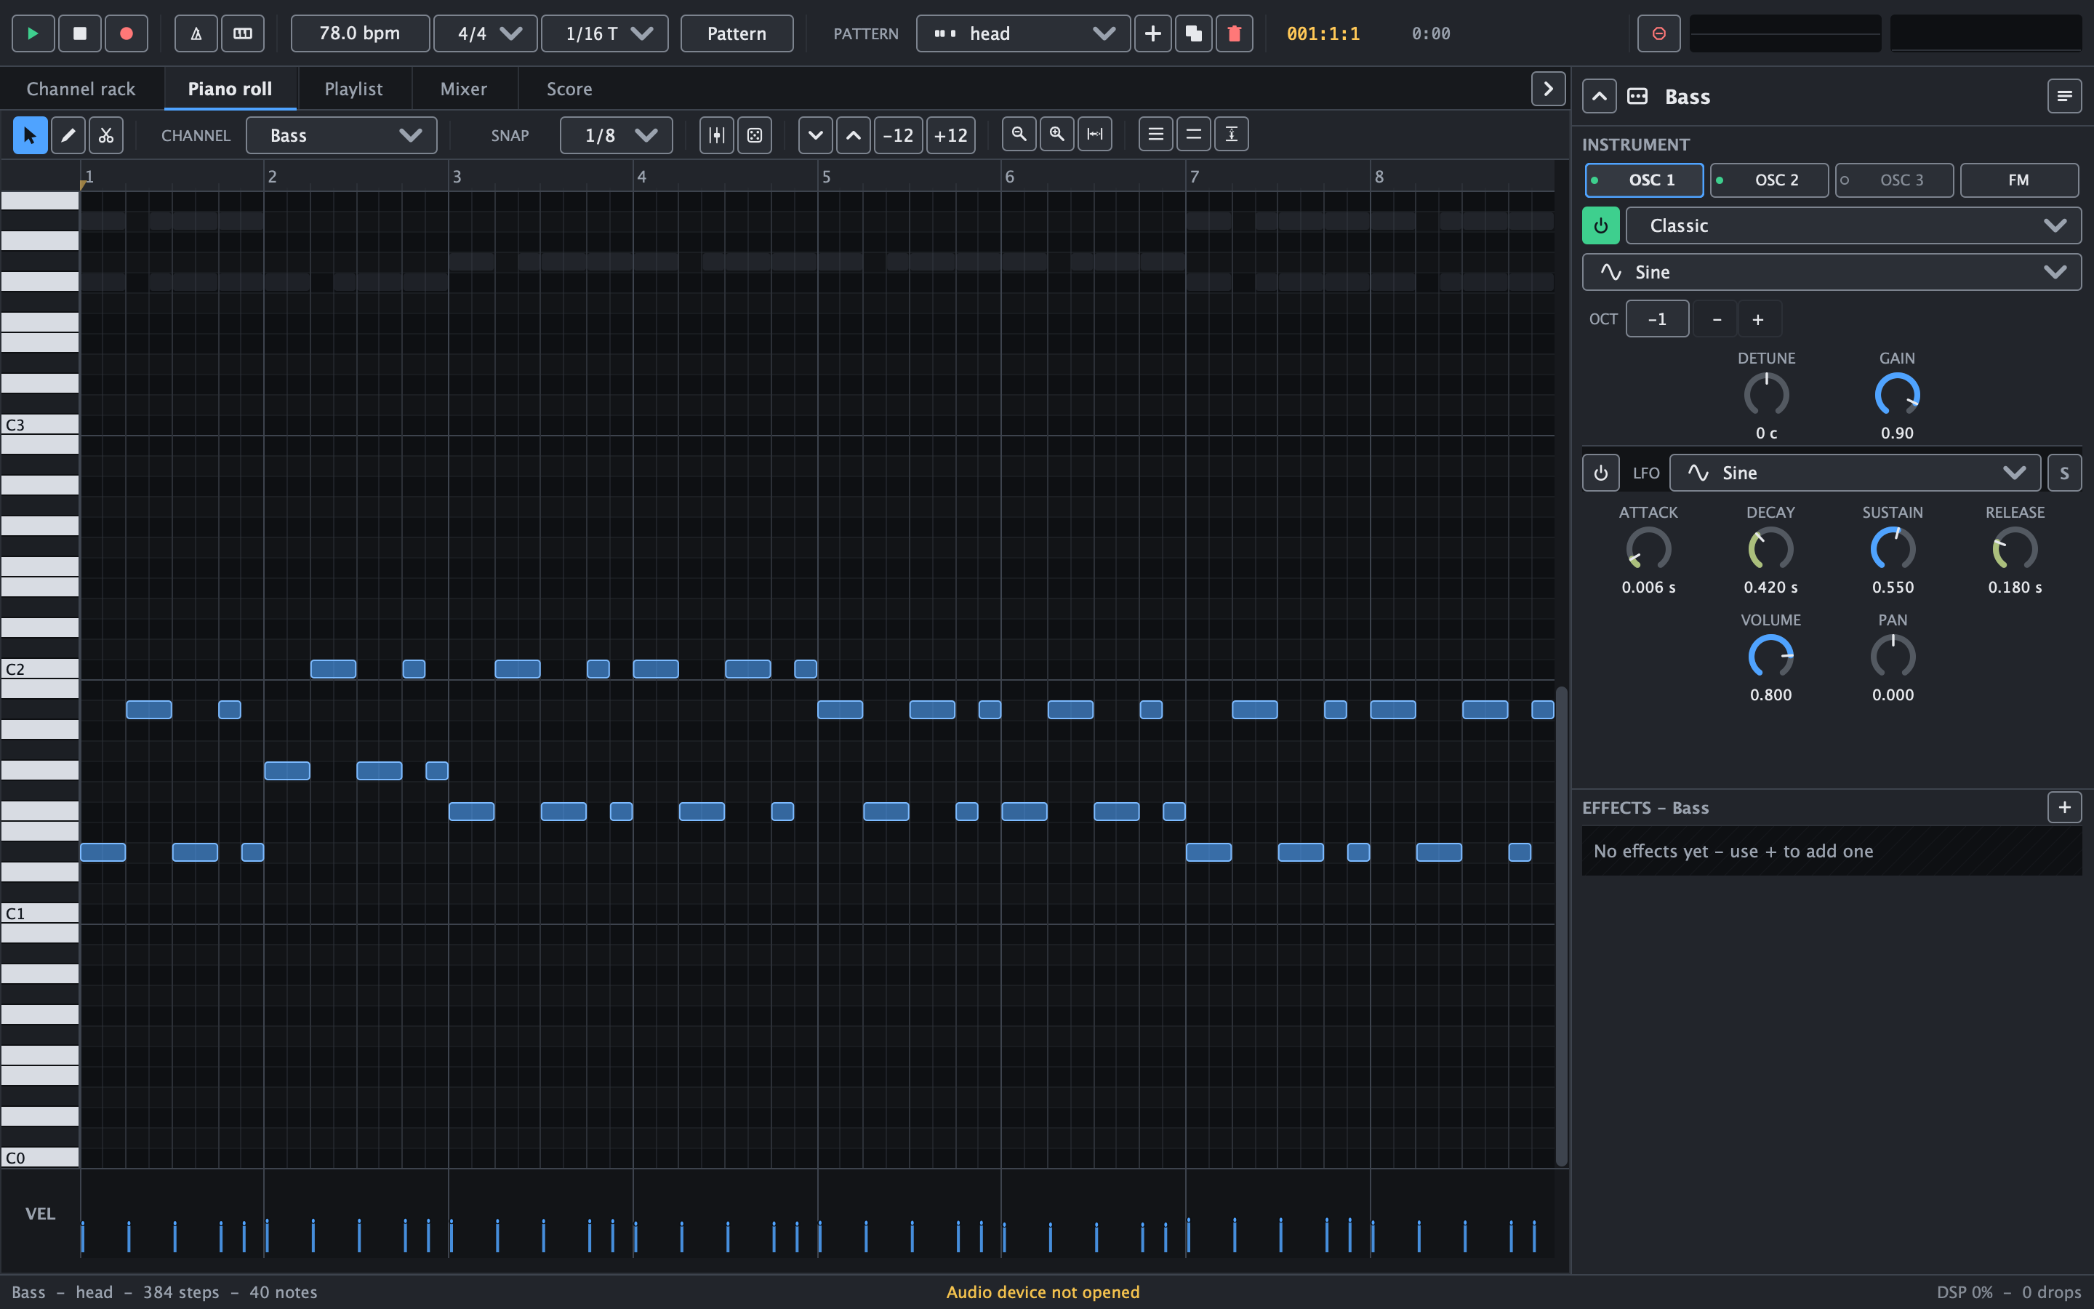This screenshot has width=2094, height=1309.
Task: Toggle the metronome icon
Action: coord(196,33)
